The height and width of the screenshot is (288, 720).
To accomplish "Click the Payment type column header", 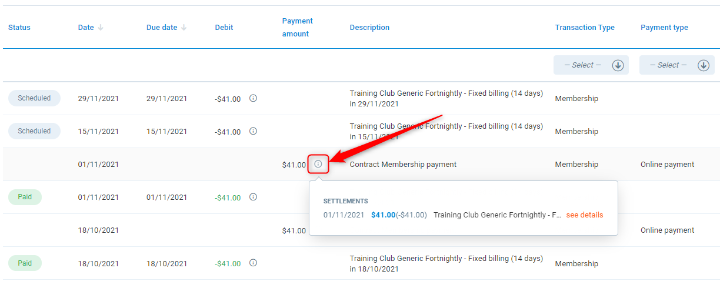I will coord(664,28).
